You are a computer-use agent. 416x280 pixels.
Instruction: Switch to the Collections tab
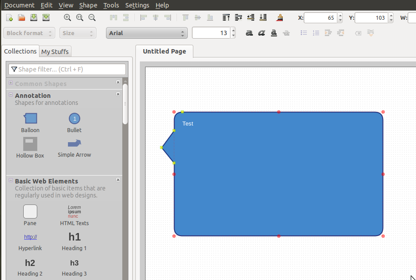[21, 51]
